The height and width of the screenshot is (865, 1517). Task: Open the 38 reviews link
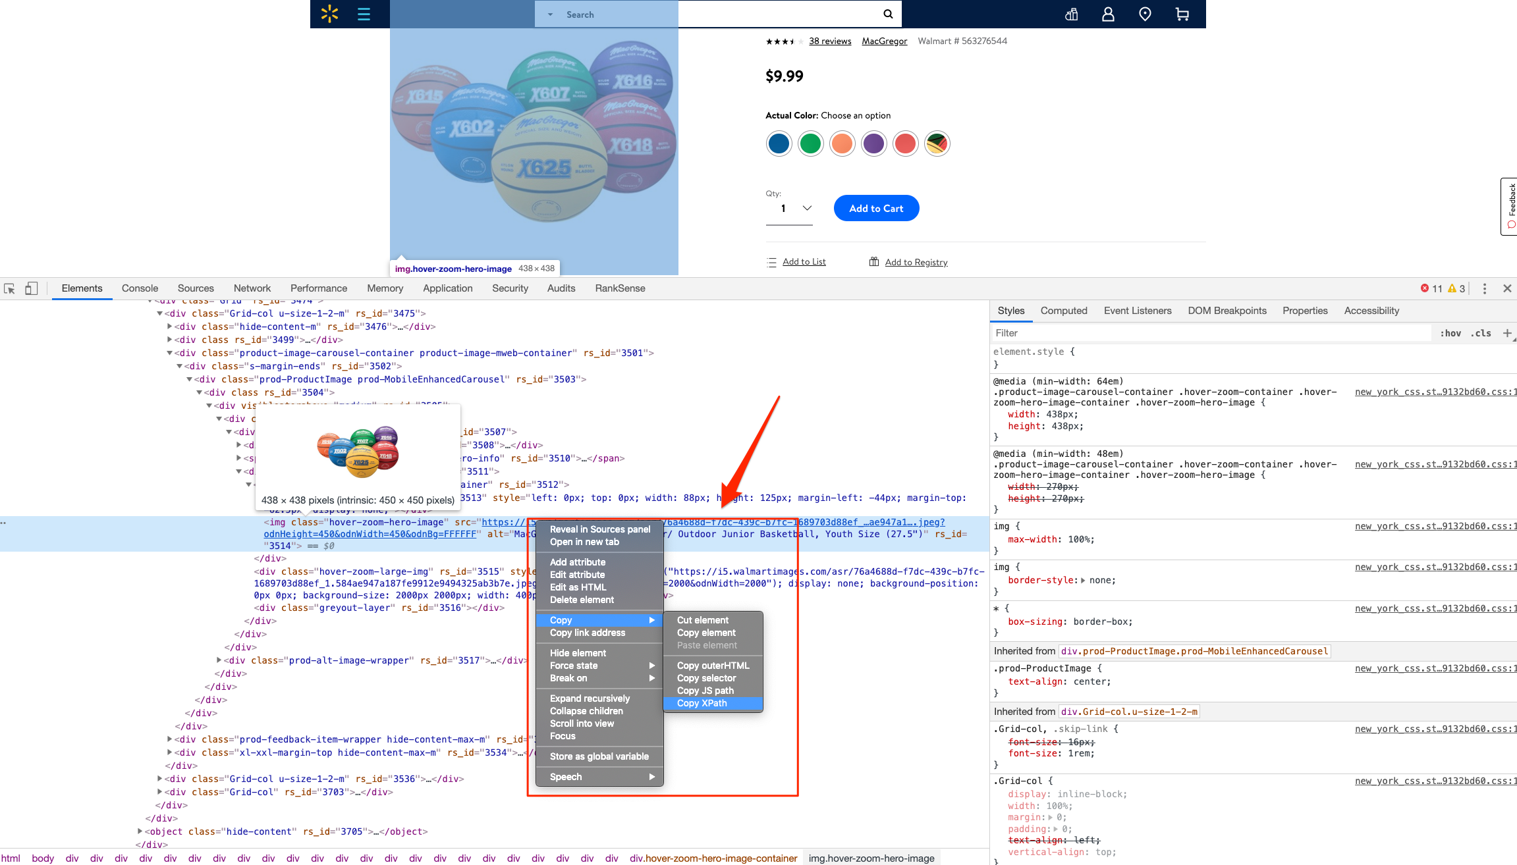coord(829,41)
